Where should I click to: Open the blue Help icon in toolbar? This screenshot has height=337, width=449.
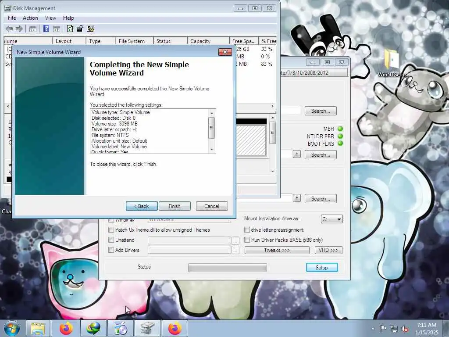tap(46, 29)
